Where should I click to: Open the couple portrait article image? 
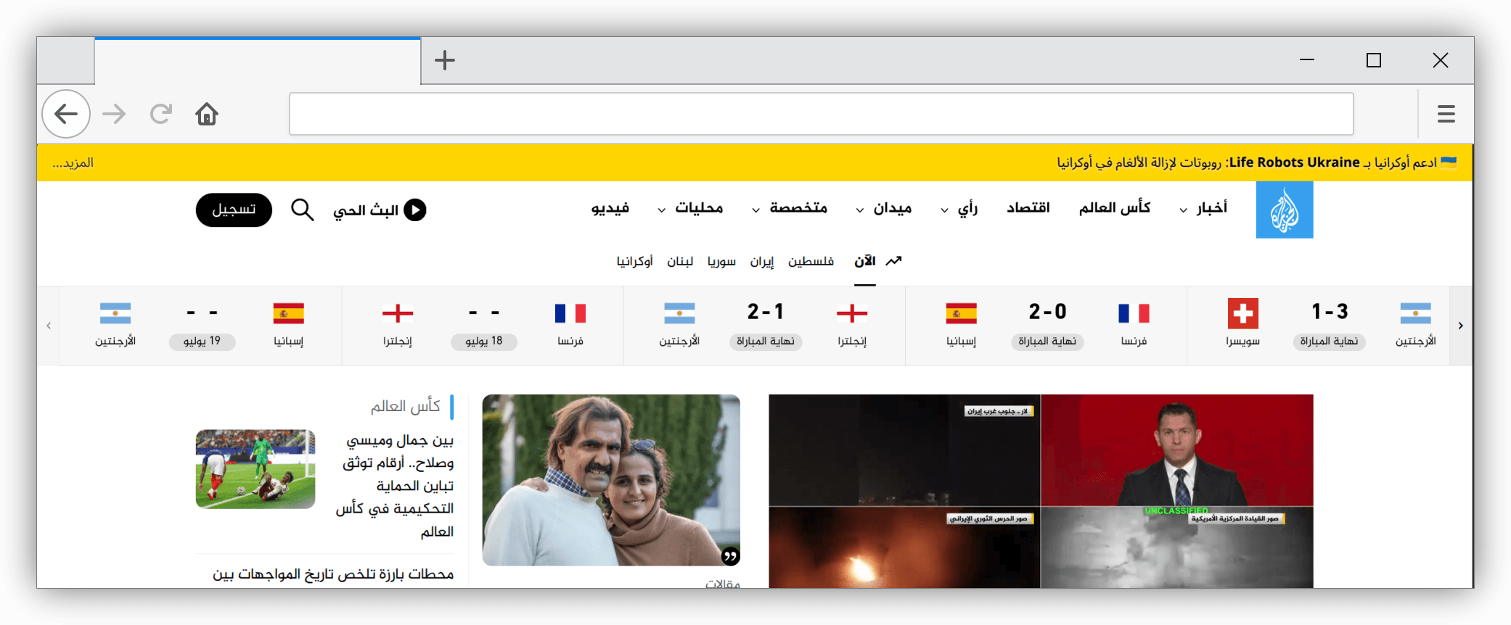(611, 480)
